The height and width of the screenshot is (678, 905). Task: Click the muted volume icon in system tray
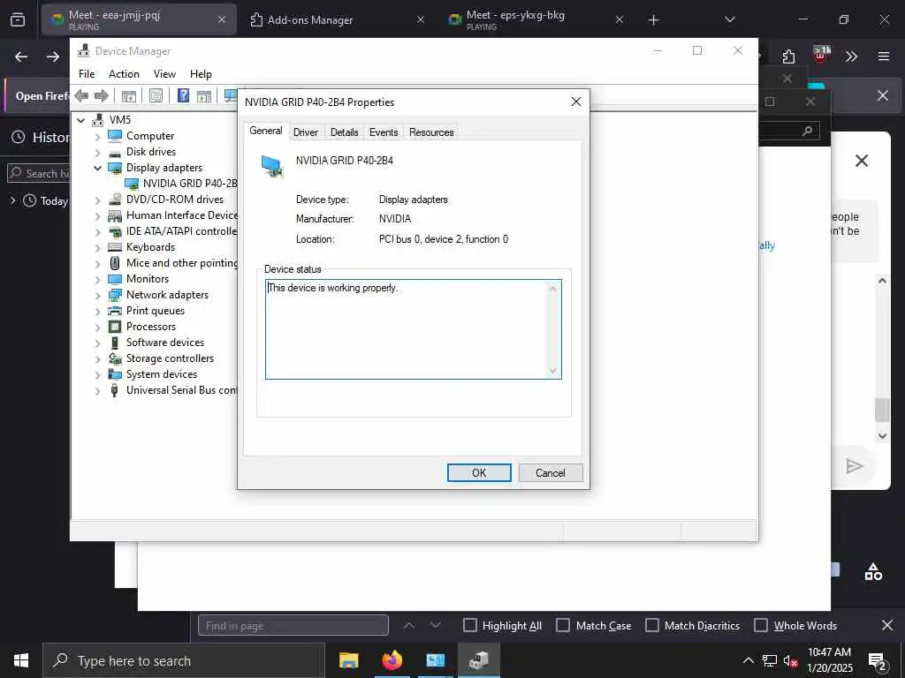point(790,660)
